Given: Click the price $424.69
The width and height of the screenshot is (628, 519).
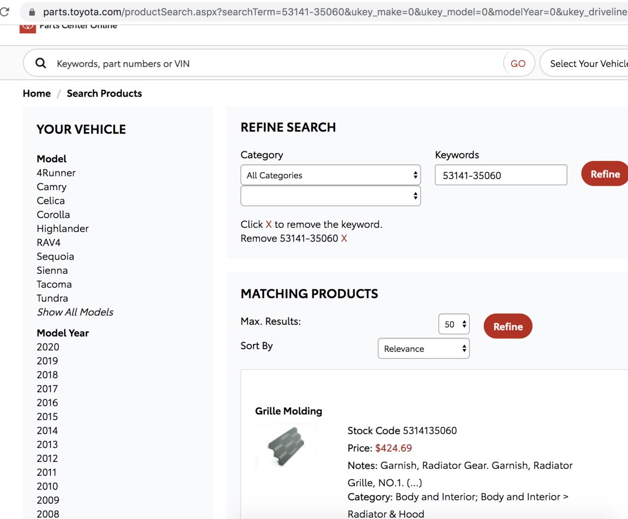Looking at the screenshot, I should coord(393,448).
